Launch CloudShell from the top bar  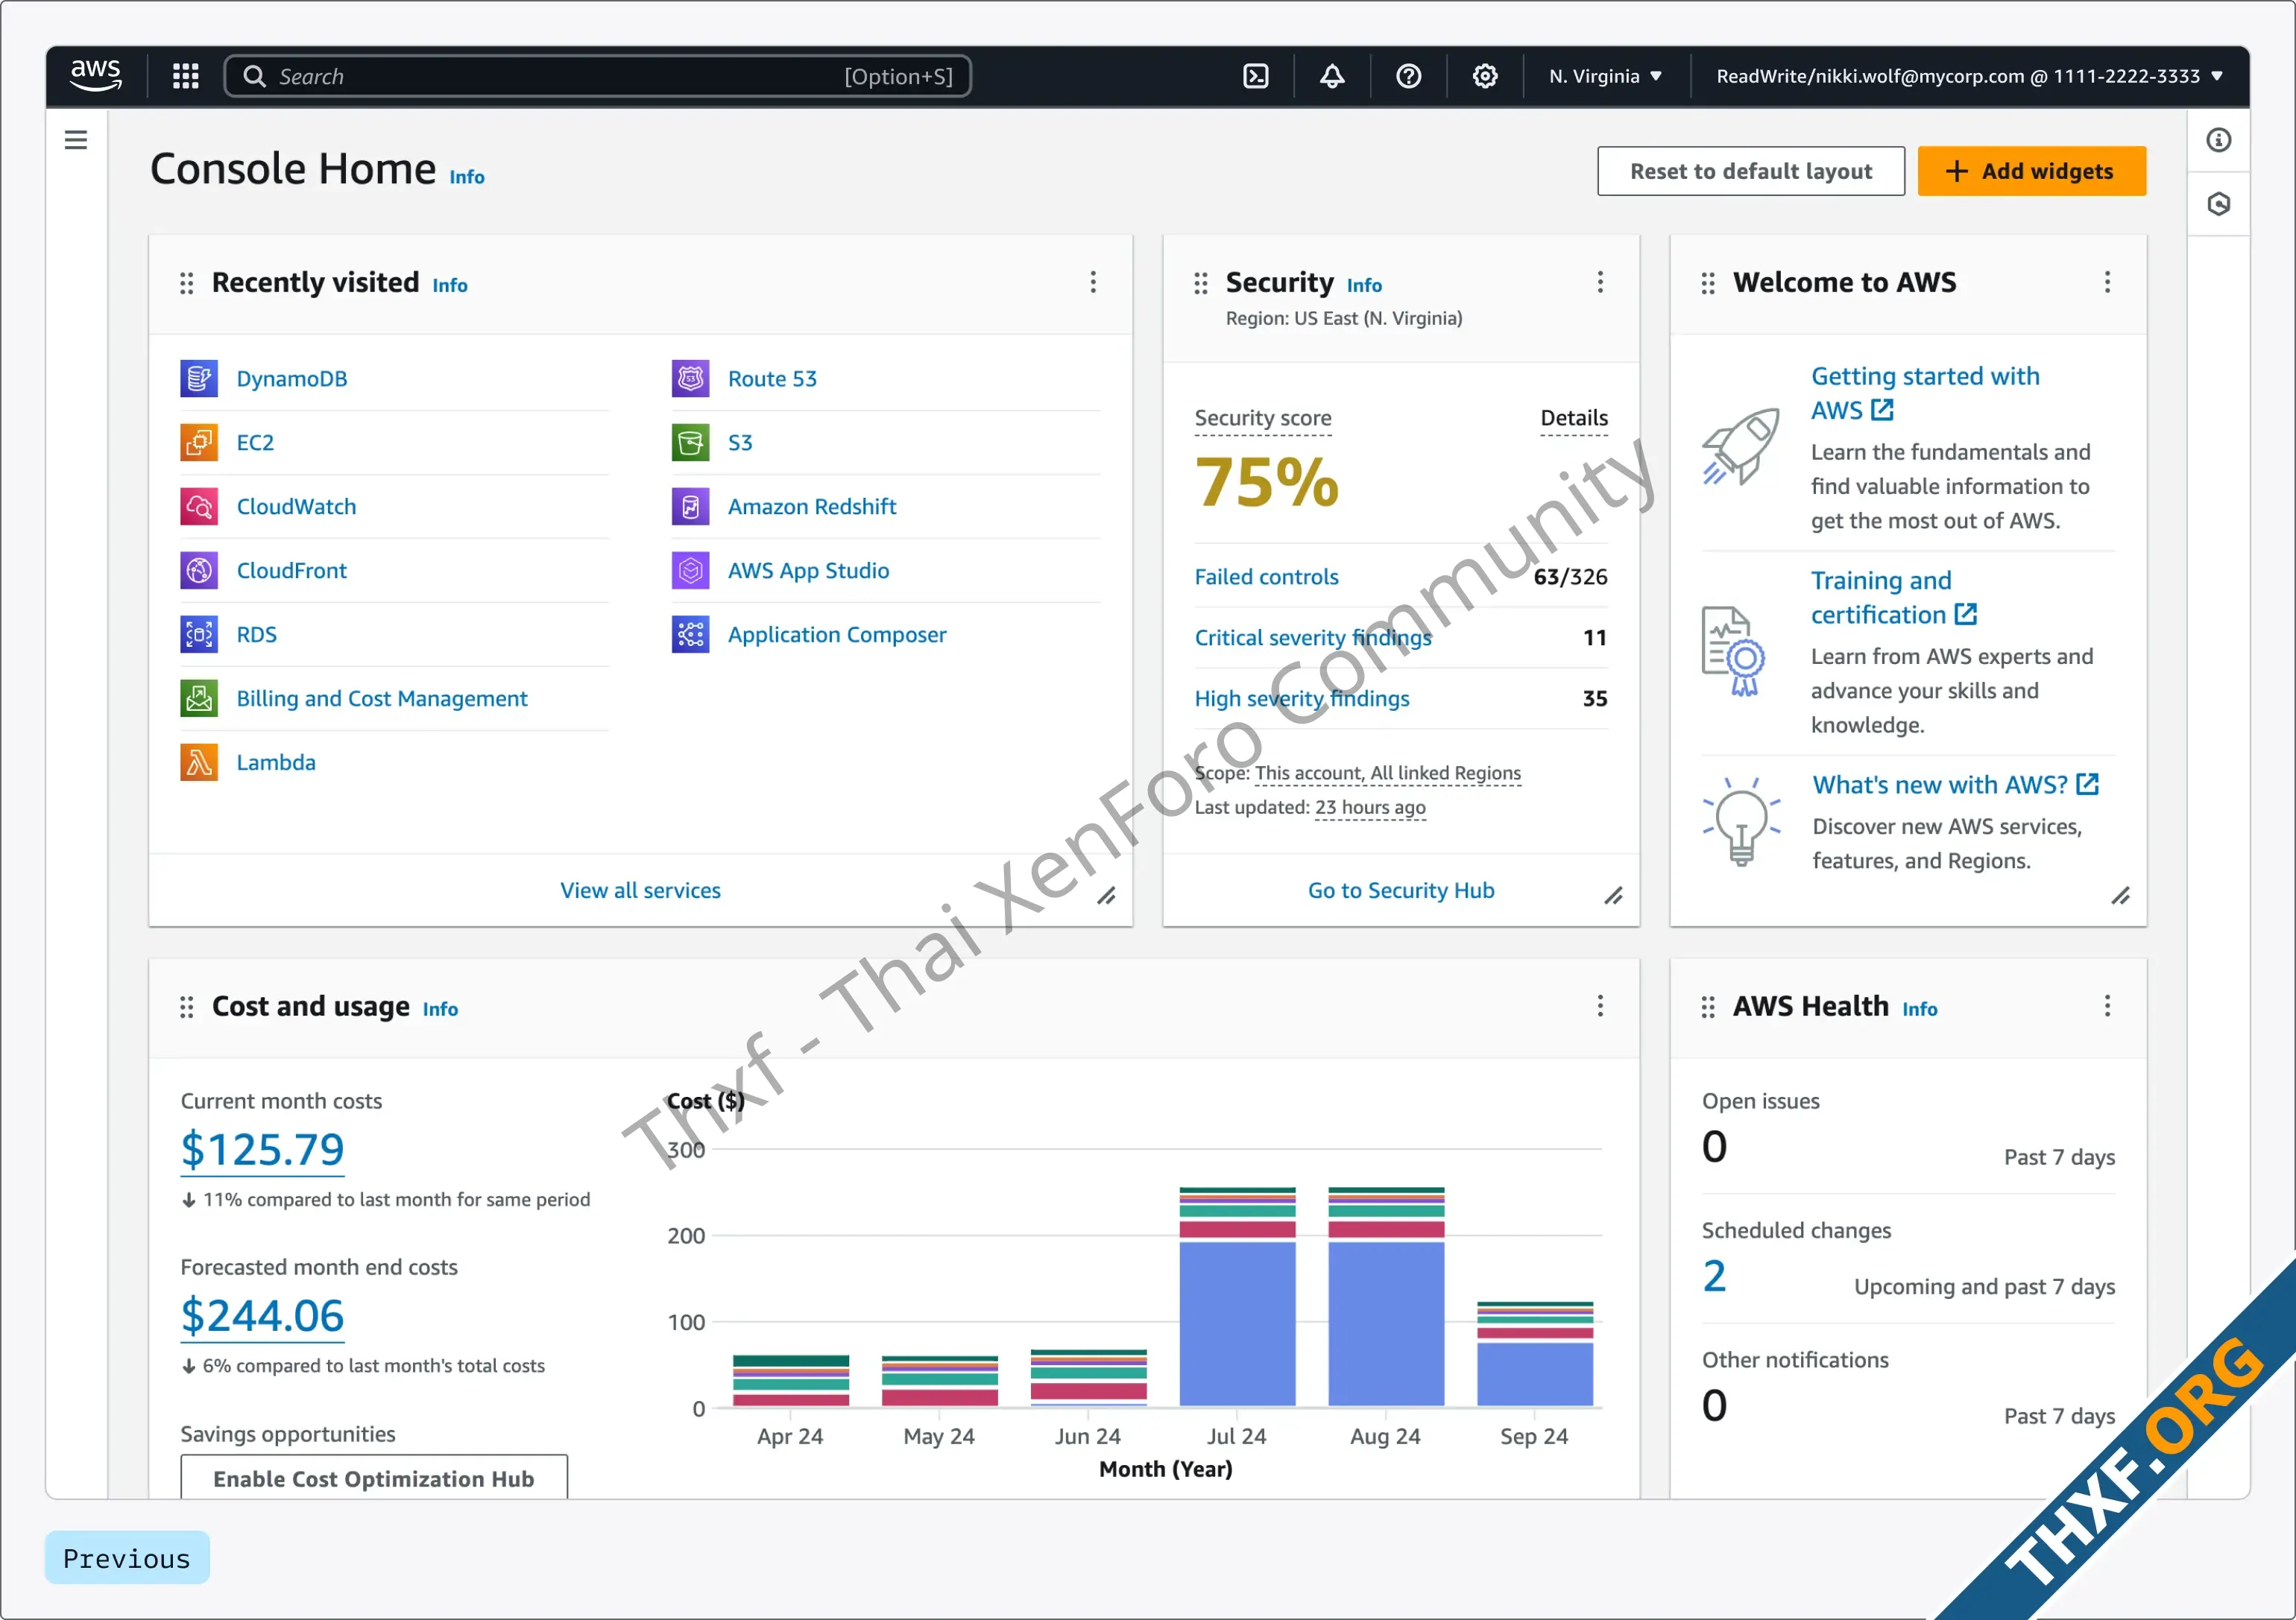(1256, 76)
